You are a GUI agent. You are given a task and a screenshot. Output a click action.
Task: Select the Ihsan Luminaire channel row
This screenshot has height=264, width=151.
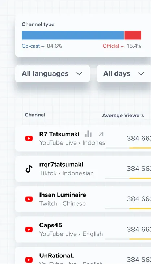click(83, 199)
